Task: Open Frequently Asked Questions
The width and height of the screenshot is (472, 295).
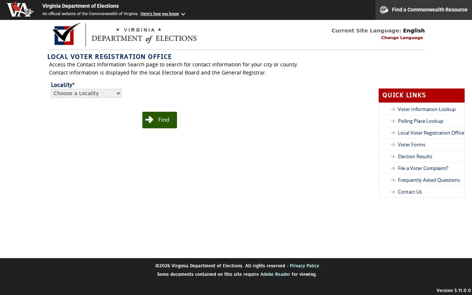Action: (429, 180)
